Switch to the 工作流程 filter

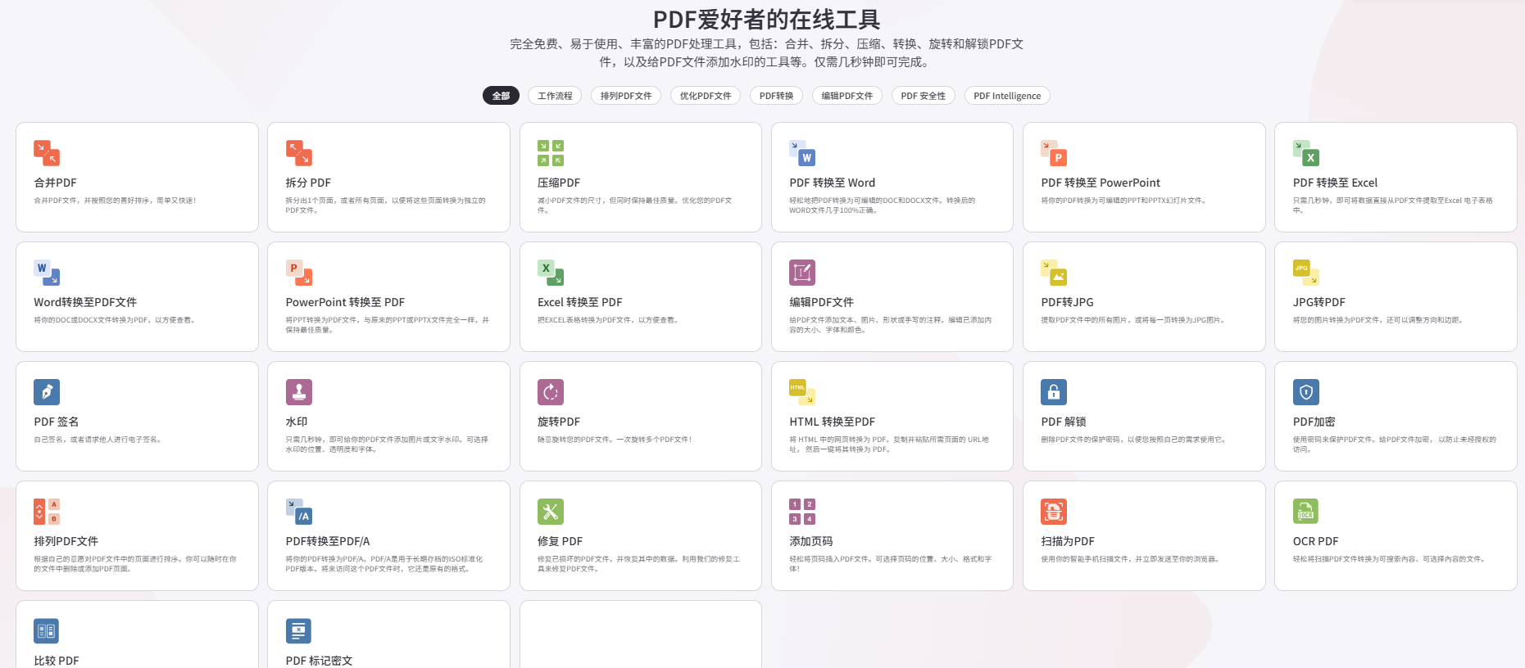(555, 96)
